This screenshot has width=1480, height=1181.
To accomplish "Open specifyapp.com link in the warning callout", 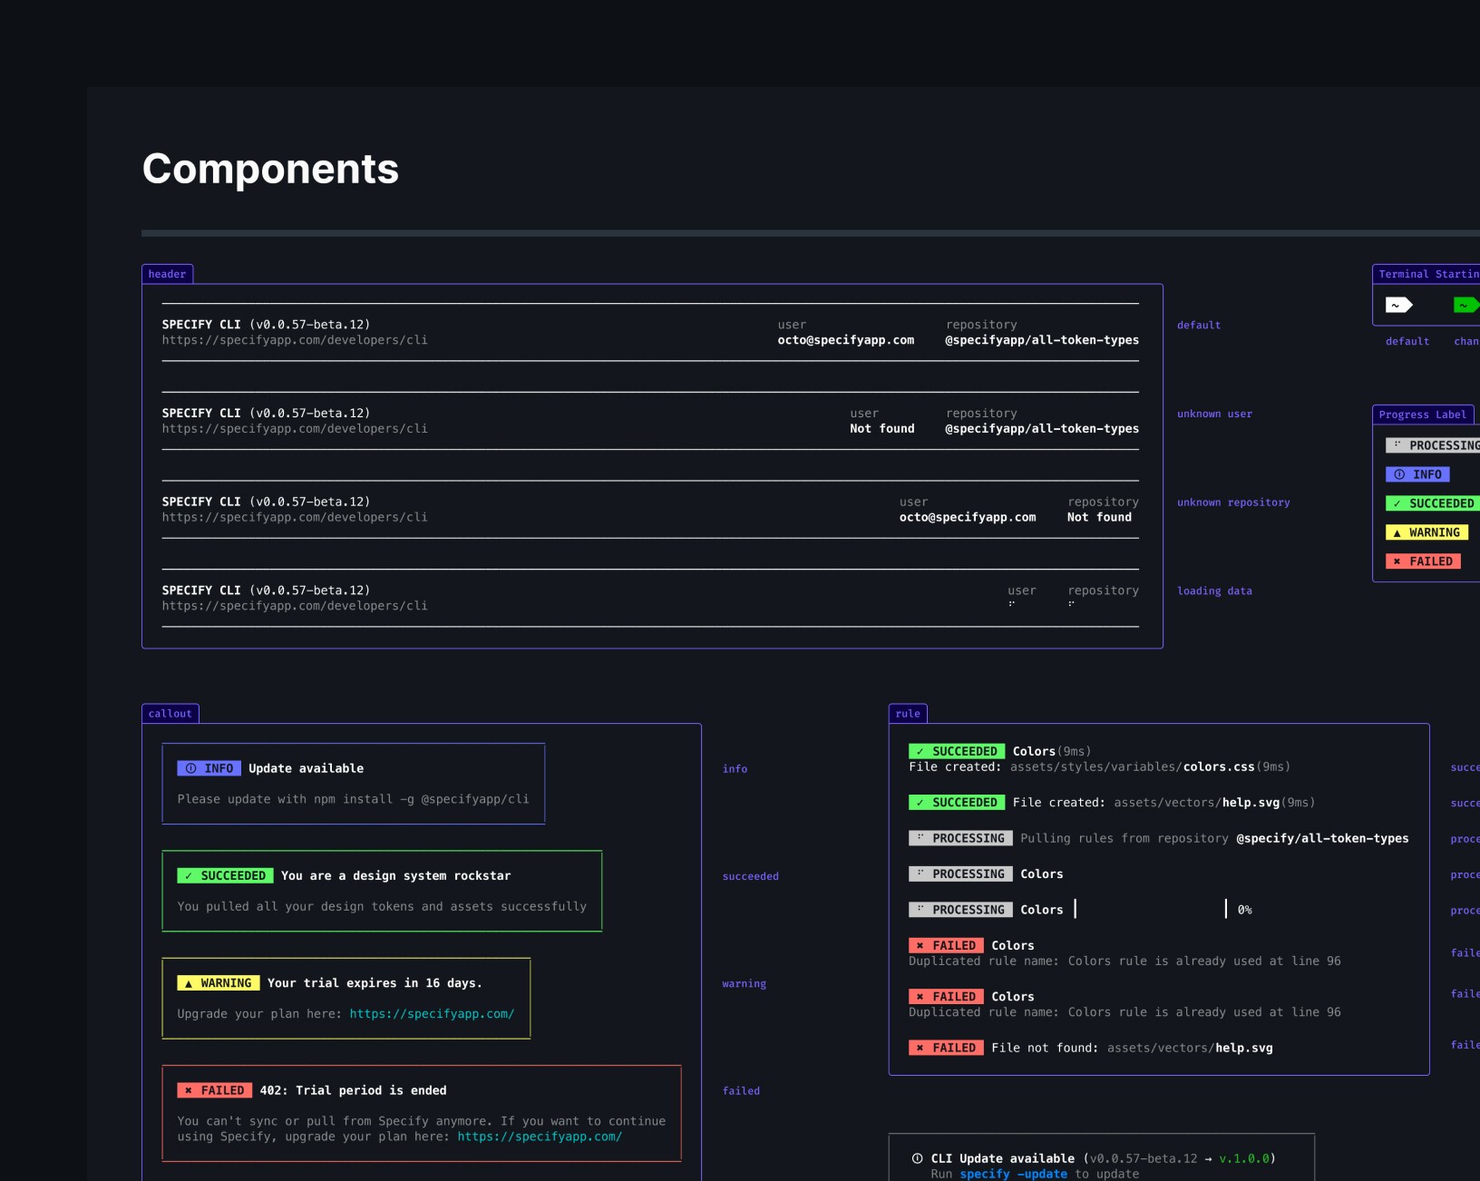I will click(x=432, y=1014).
